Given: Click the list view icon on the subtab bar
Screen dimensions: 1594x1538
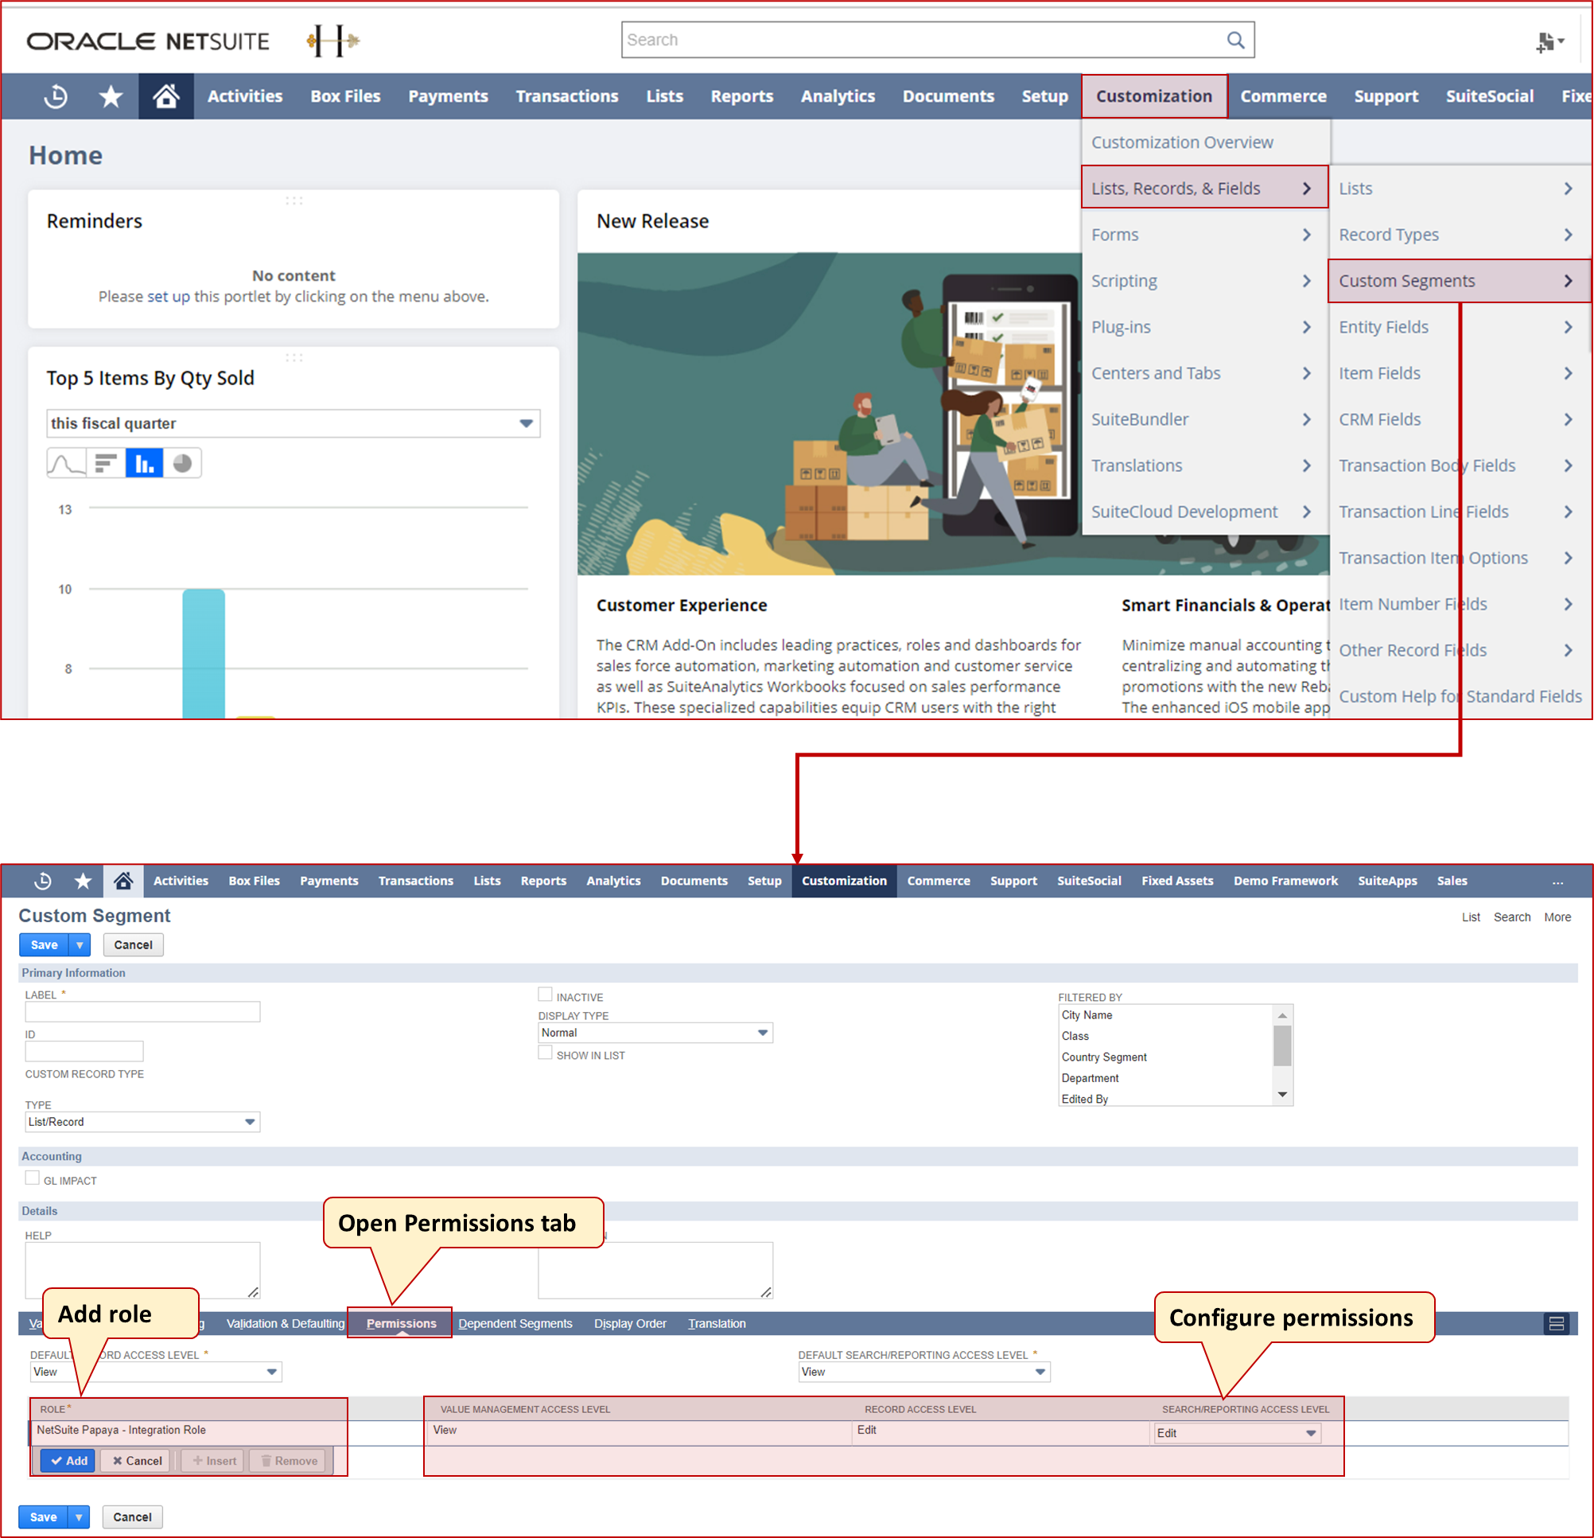Looking at the screenshot, I should click(1558, 1323).
